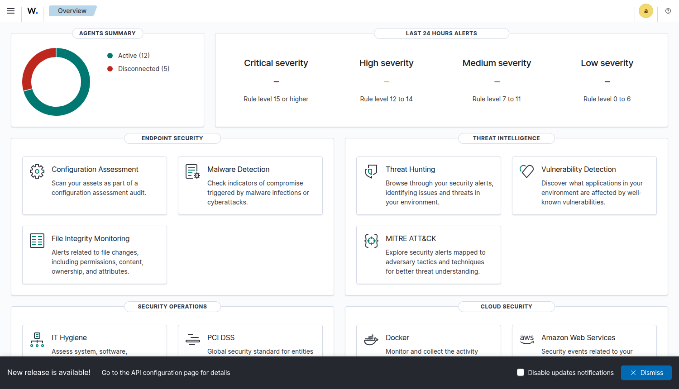Open the Amazon Web Services module title
Image resolution: width=679 pixels, height=389 pixels.
coord(579,337)
